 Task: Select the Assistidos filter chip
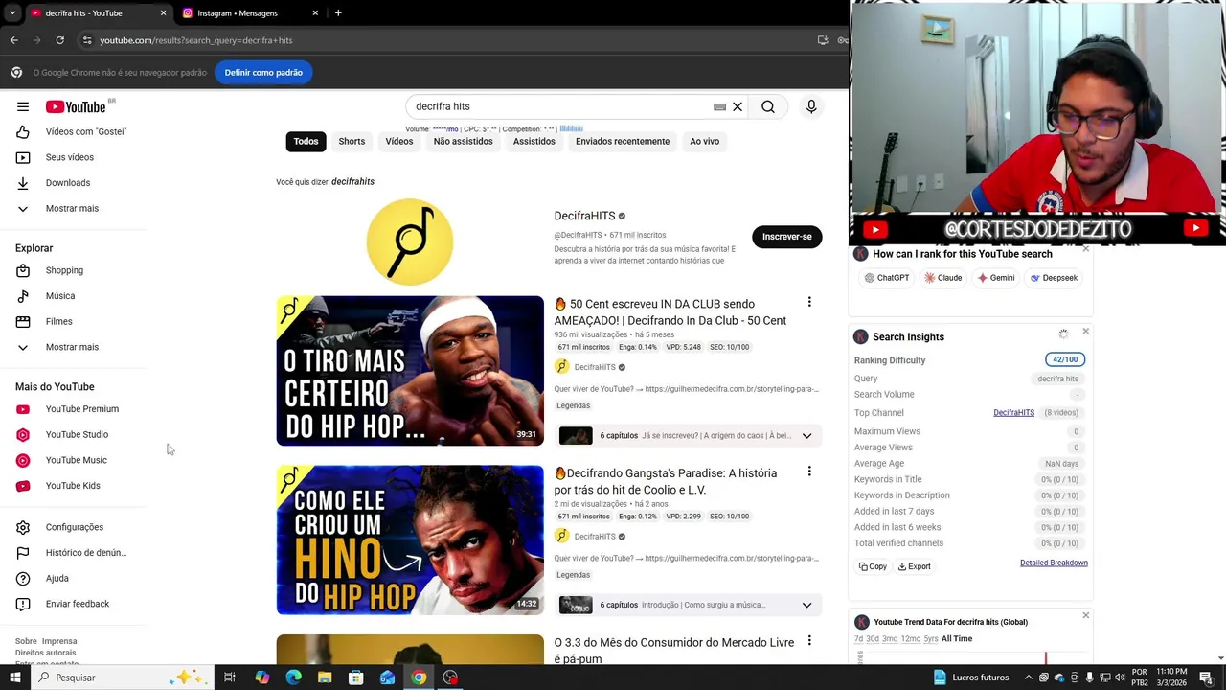click(534, 142)
